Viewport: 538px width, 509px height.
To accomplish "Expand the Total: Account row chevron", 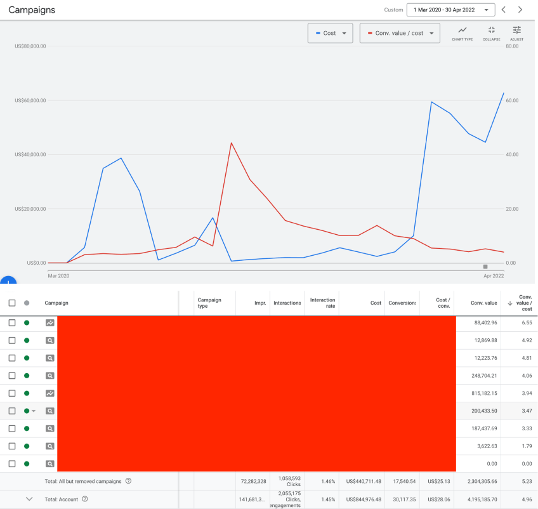I will pos(29,499).
